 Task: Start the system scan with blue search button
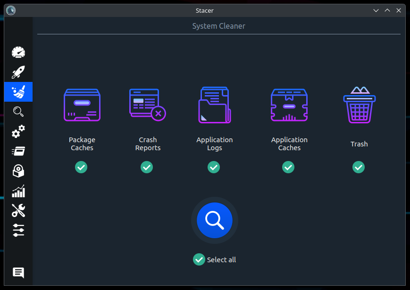[215, 220]
